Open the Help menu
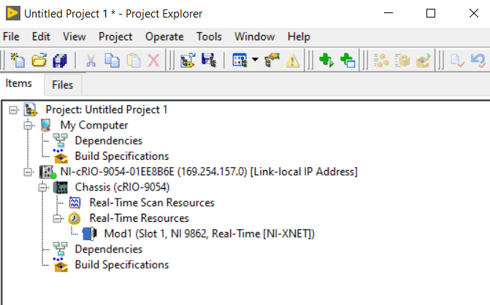490x305 pixels. click(299, 36)
